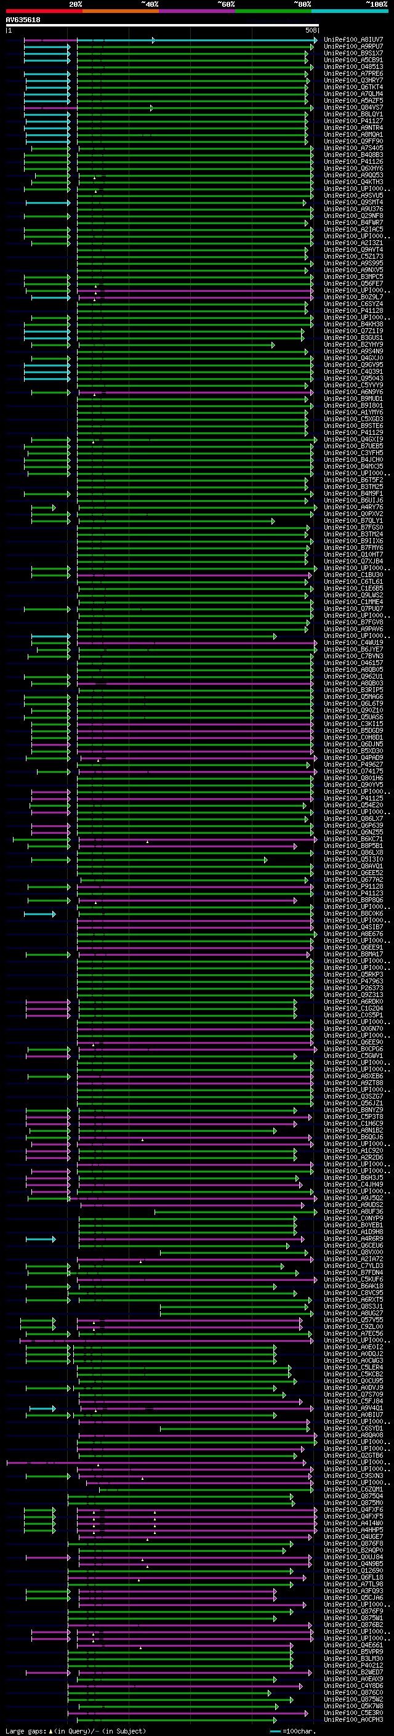The width and height of the screenshot is (394, 1736).
Task: Click the UniRef100_Q6TKT4 entry
Action: 353,87
